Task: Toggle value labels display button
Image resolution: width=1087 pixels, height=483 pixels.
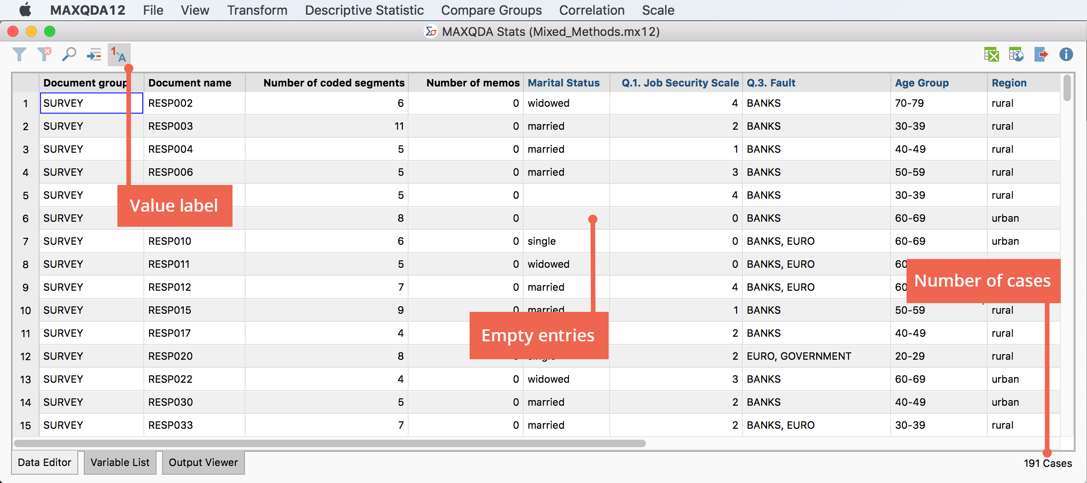Action: pyautogui.click(x=119, y=55)
